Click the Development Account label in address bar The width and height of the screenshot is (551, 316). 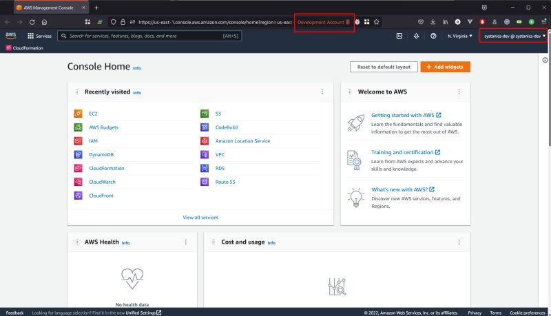pyautogui.click(x=324, y=22)
